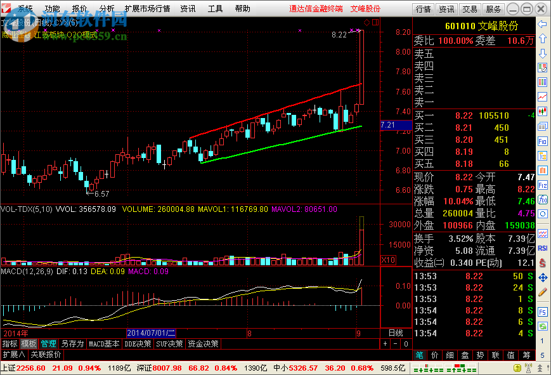The image size is (551, 375).
Task: Select the pencil drawing tool icon
Action: [x=543, y=292]
